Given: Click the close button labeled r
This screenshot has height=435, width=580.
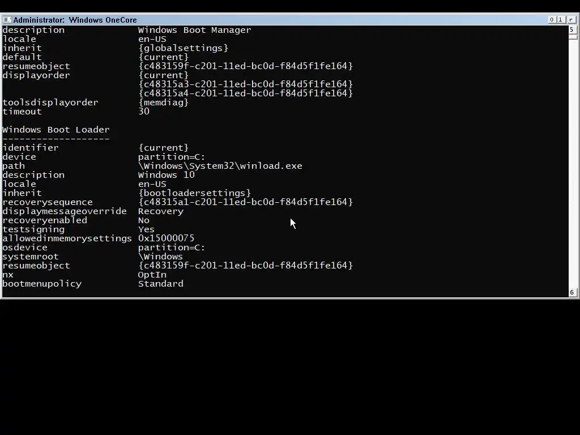Looking at the screenshot, I should click(571, 20).
